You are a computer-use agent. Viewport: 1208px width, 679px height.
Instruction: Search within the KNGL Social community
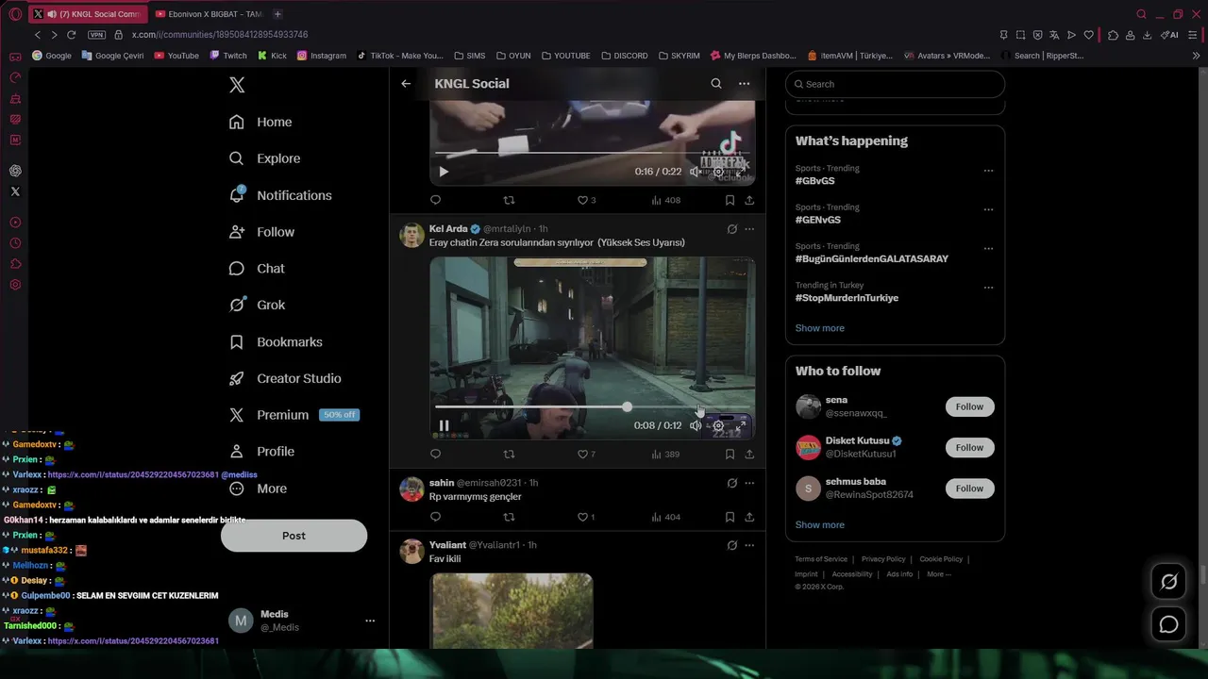coord(716,84)
